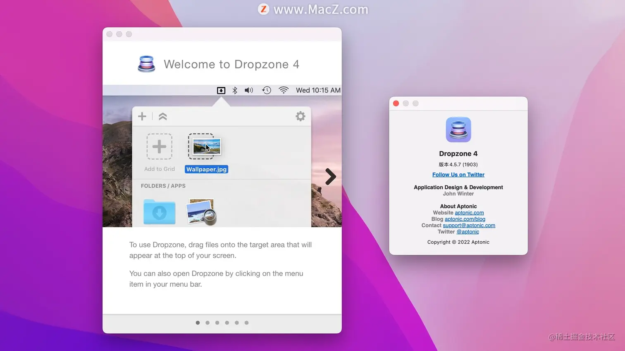Click the Dropzone logo in welcome header

coord(146,64)
